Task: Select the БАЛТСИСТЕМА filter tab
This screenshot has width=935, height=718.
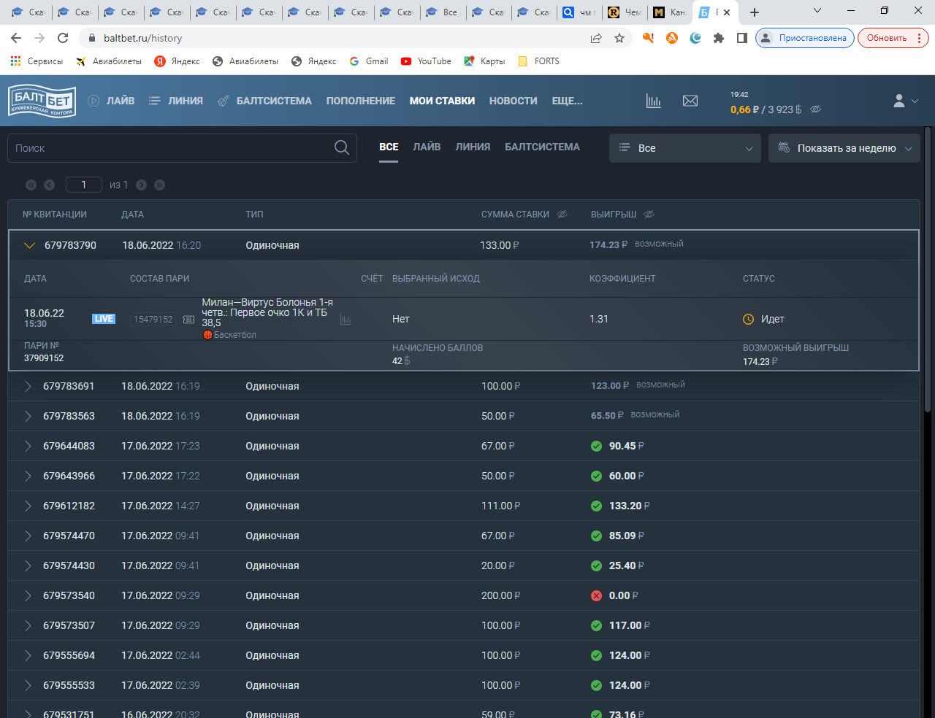Action: coord(542,147)
